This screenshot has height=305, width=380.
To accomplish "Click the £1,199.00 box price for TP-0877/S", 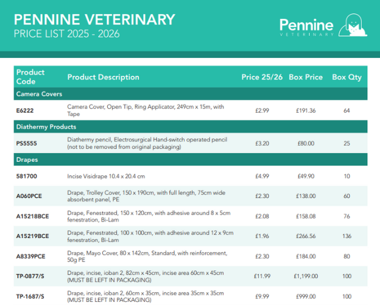I will click(305, 276).
